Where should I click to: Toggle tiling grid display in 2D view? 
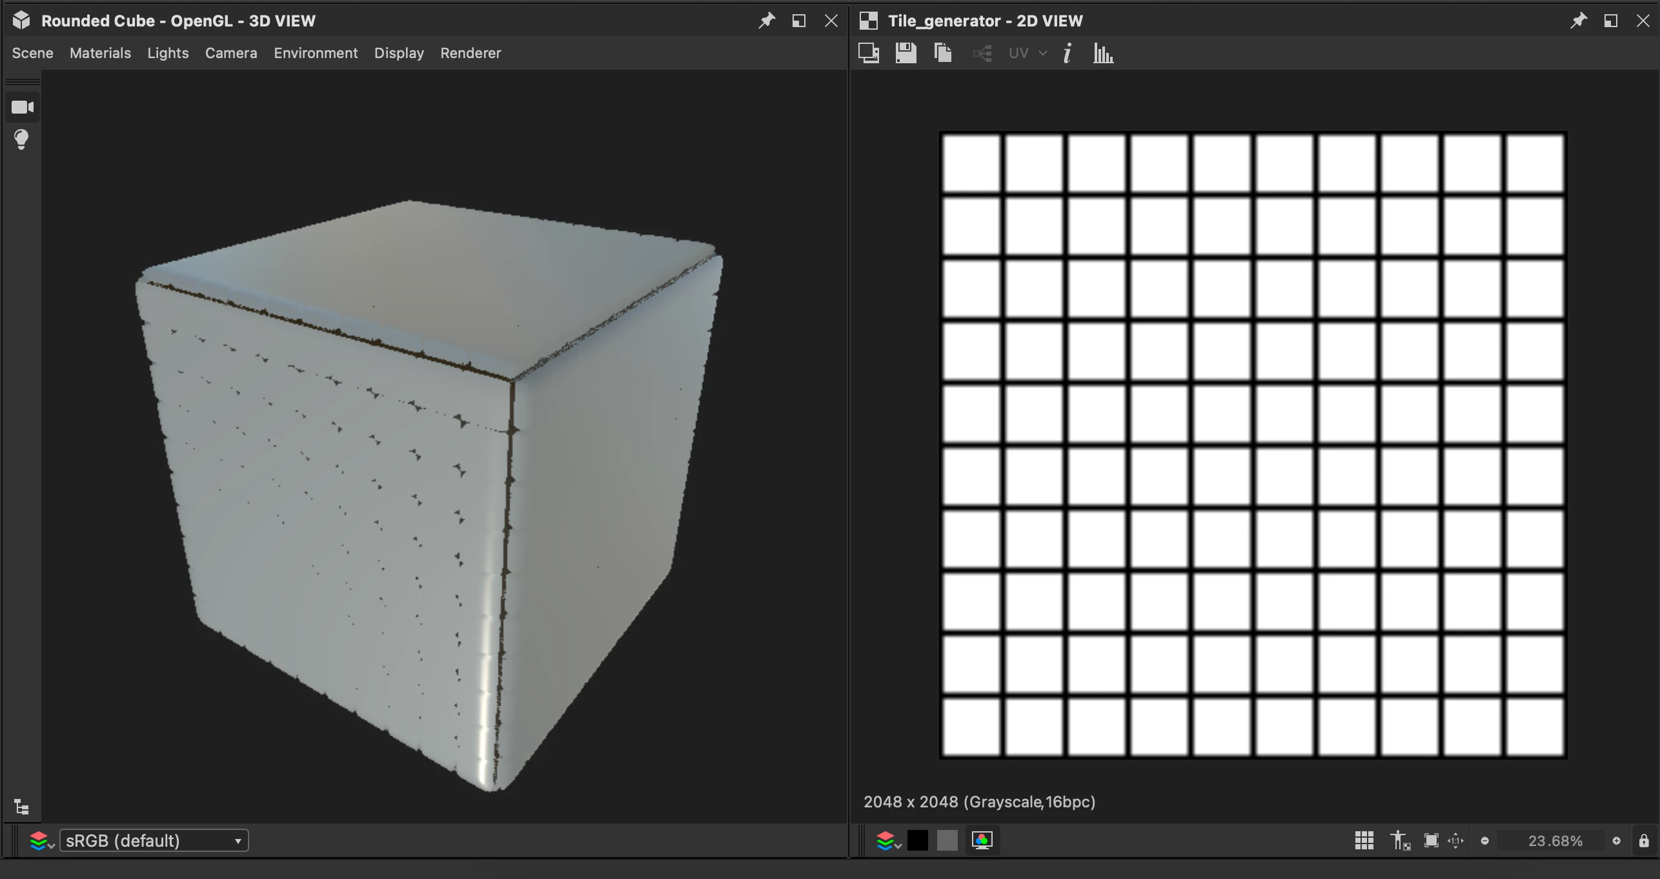[x=1364, y=840]
